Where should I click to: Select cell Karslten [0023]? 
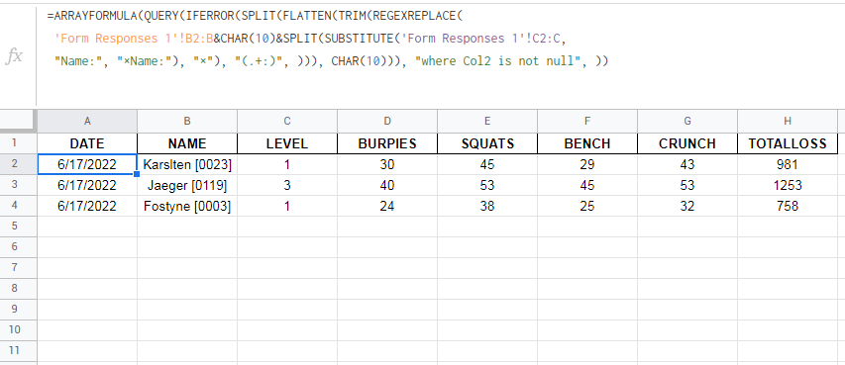(x=187, y=164)
